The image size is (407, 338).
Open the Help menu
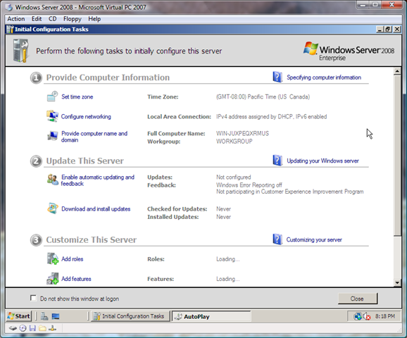click(94, 19)
